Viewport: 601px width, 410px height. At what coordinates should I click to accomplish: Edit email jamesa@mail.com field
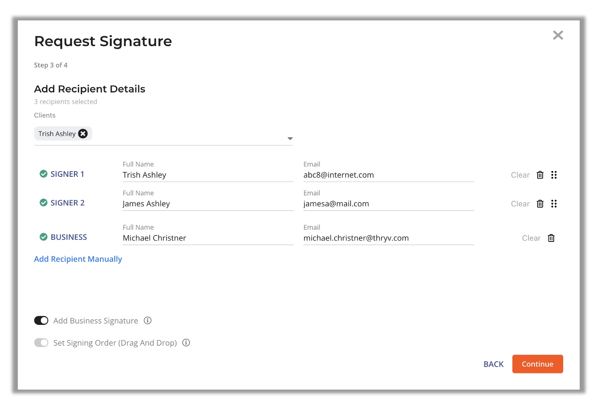pyautogui.click(x=389, y=204)
